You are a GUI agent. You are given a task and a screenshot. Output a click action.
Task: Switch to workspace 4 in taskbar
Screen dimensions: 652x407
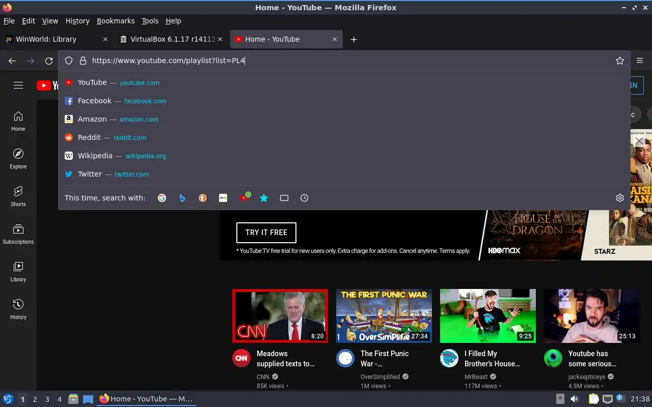[x=59, y=399]
